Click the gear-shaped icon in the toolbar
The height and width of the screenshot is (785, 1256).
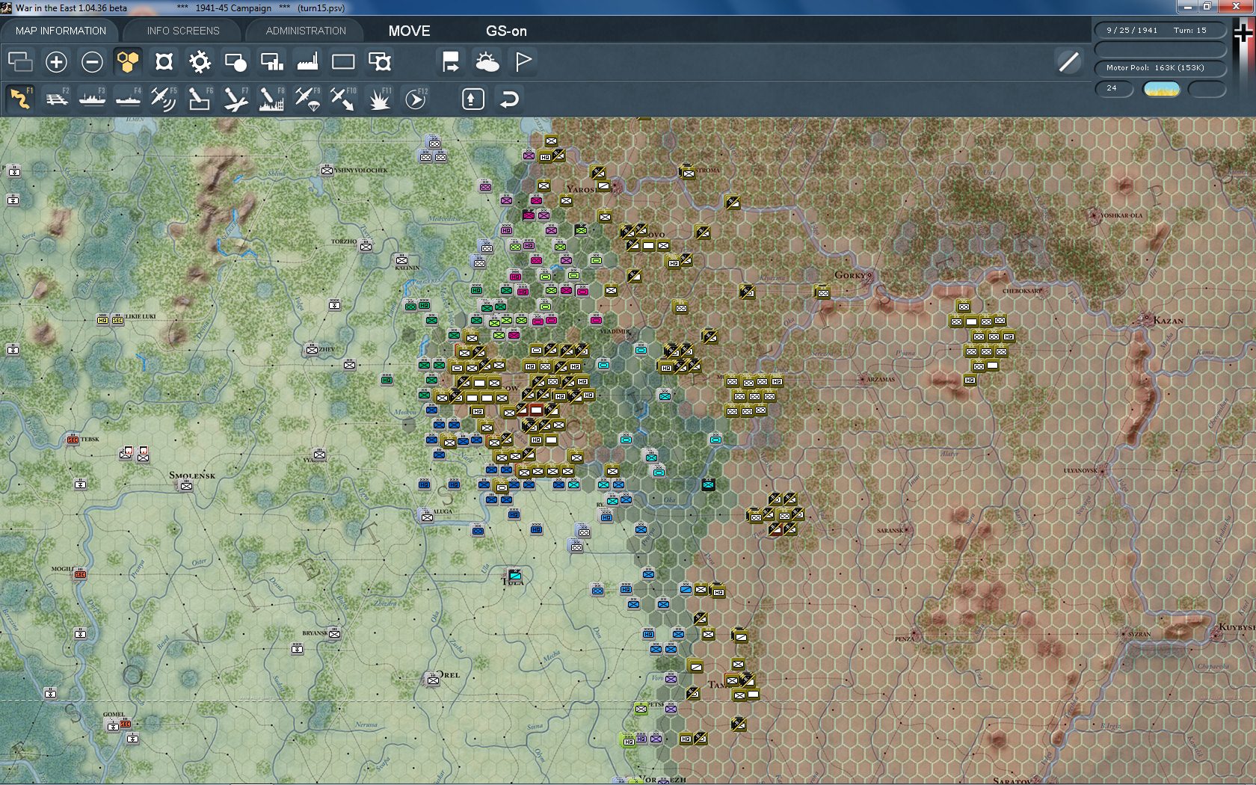(x=200, y=61)
